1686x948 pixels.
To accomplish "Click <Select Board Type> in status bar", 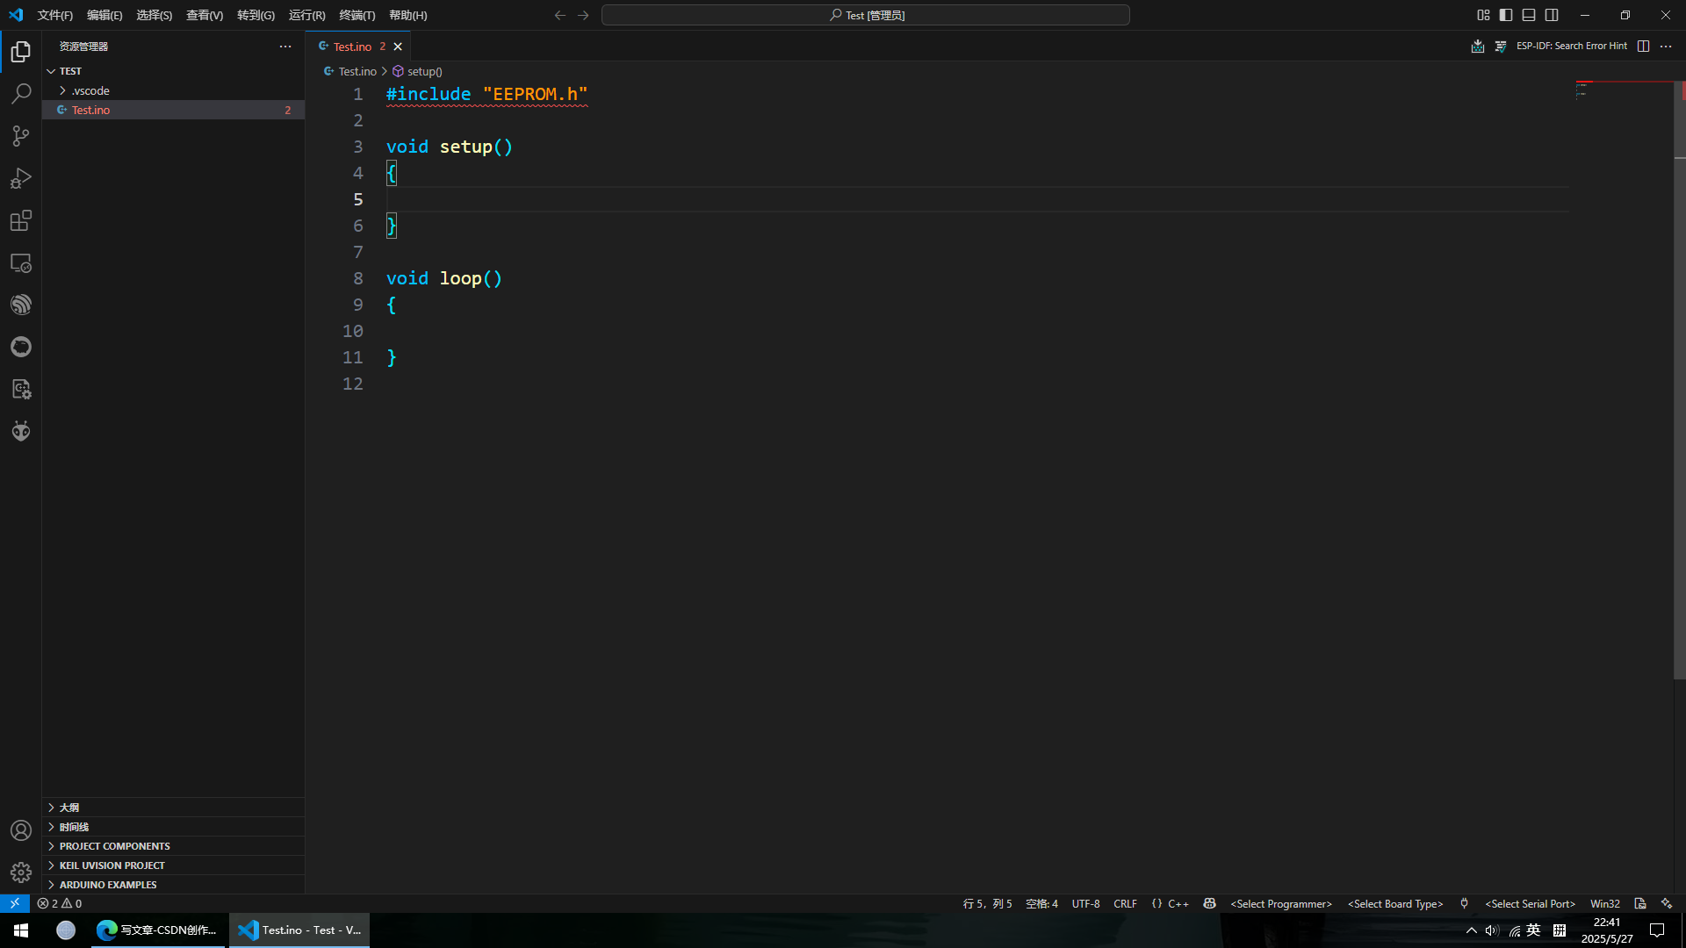I will pyautogui.click(x=1395, y=904).
